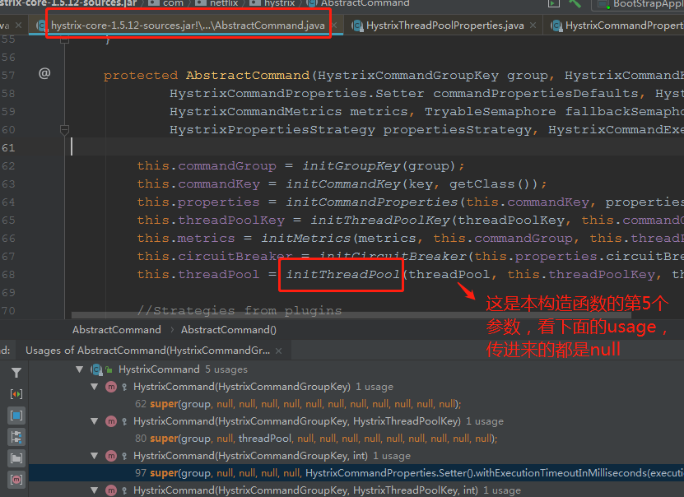Click class file icon on HystrixCommandPropert... tab
This screenshot has height=497, width=684.
(x=556, y=26)
